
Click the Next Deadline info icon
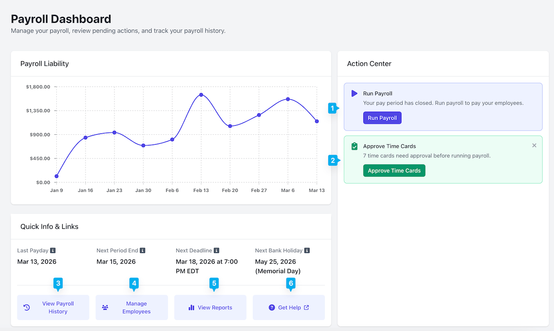pos(216,251)
